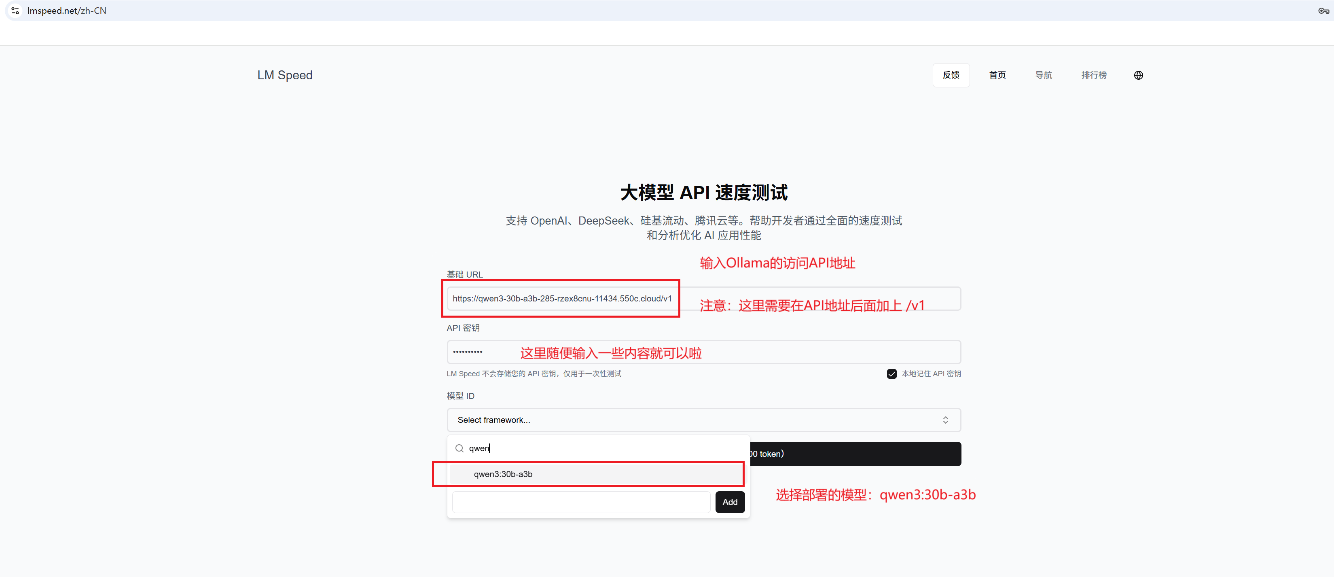Viewport: 1334px width, 577px height.
Task: Click the site info icon in address bar
Action: pyautogui.click(x=15, y=11)
